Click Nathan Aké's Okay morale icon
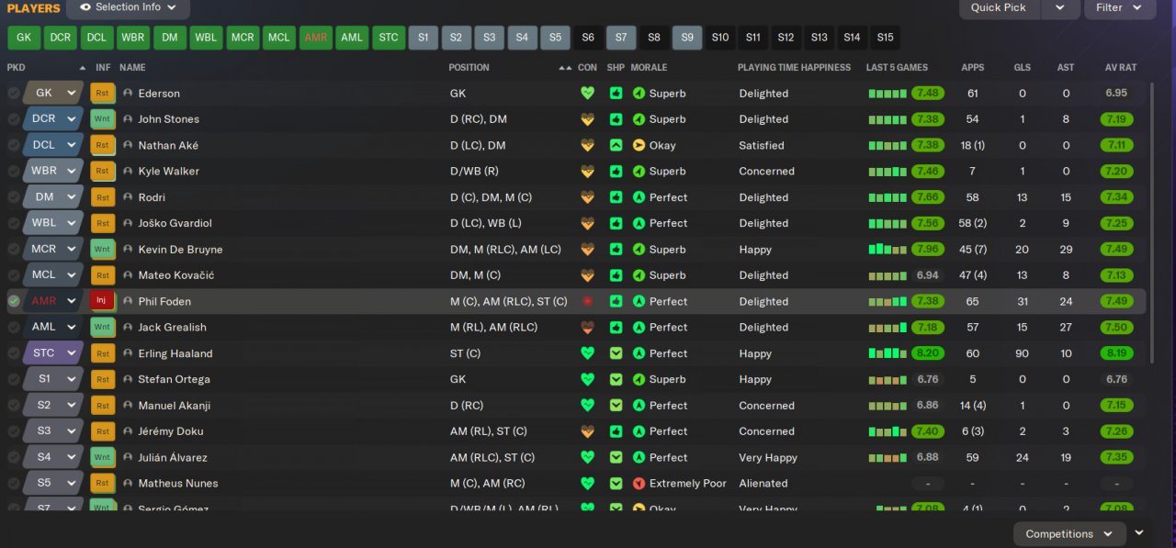 point(639,145)
